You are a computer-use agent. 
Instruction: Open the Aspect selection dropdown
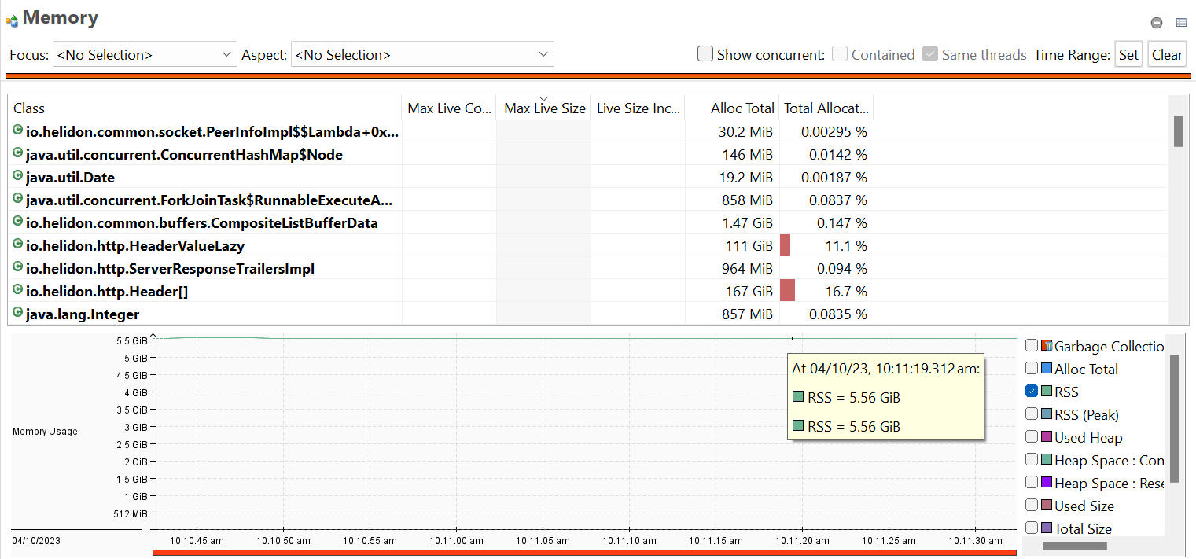coord(422,54)
